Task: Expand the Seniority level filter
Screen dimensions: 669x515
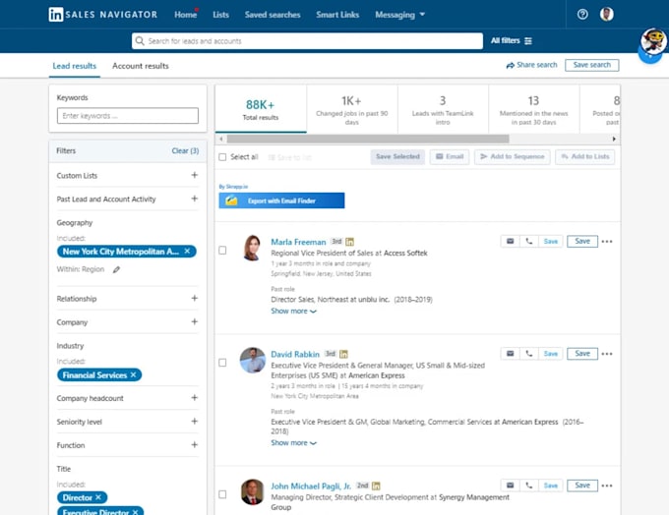Action: pyautogui.click(x=194, y=422)
